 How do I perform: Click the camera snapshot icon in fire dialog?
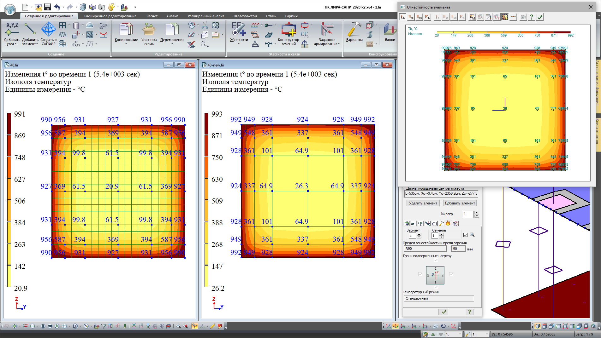[523, 17]
